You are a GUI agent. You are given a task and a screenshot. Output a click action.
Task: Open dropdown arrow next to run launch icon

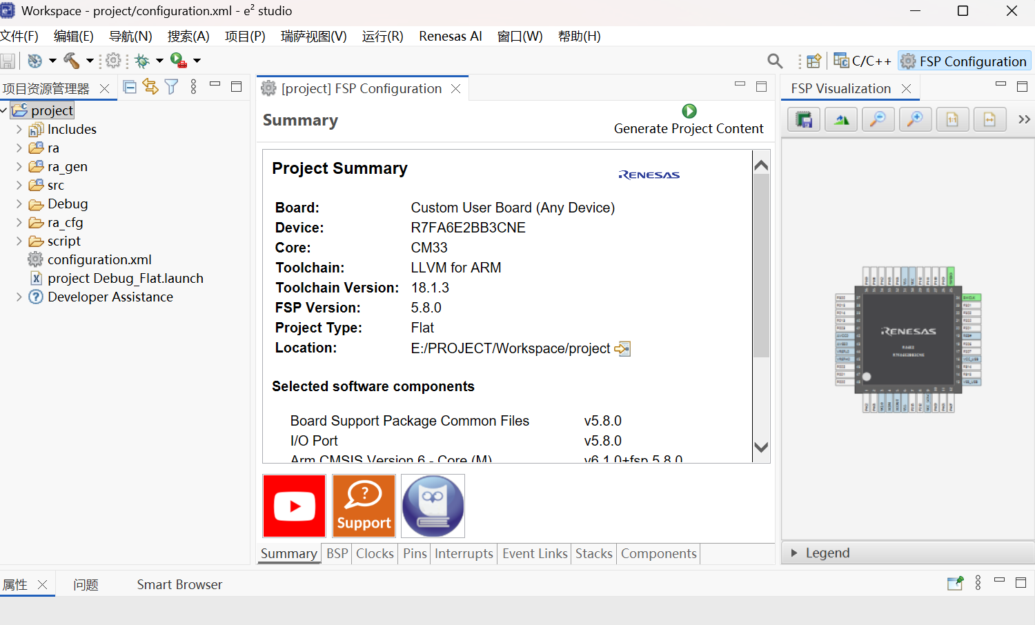[197, 61]
